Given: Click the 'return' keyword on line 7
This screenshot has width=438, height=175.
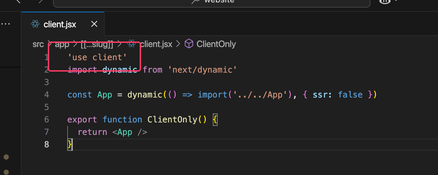Looking at the screenshot, I should [x=92, y=132].
